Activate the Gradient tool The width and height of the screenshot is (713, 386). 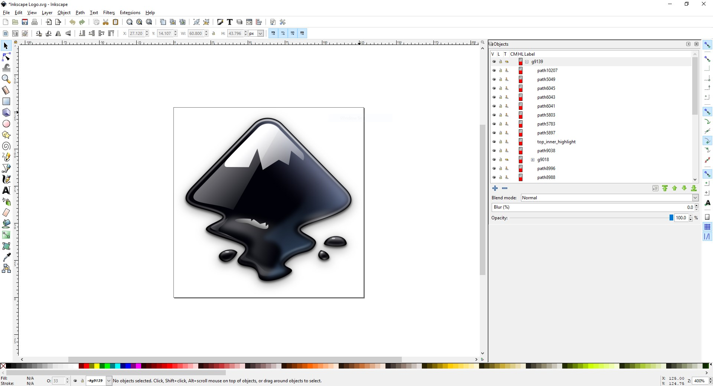6,235
